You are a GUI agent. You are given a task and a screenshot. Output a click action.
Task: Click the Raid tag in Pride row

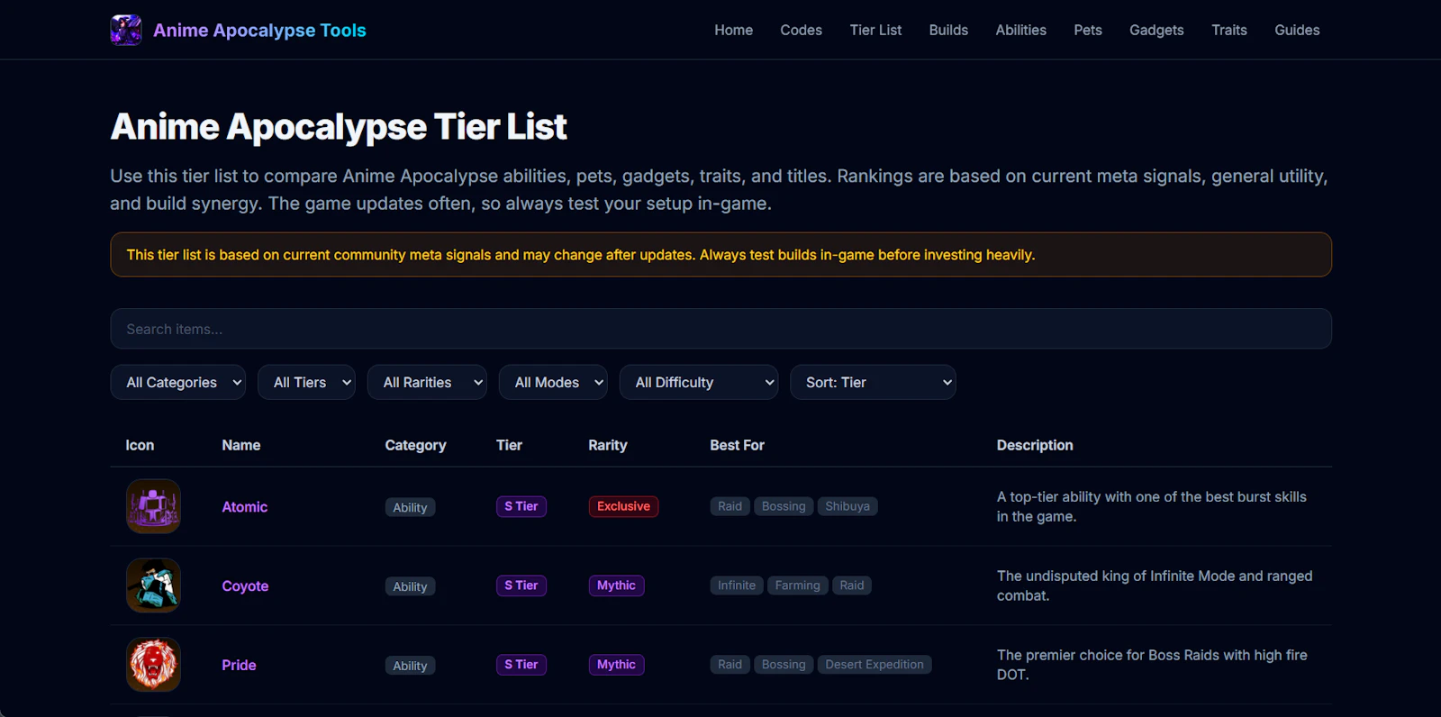click(x=730, y=665)
